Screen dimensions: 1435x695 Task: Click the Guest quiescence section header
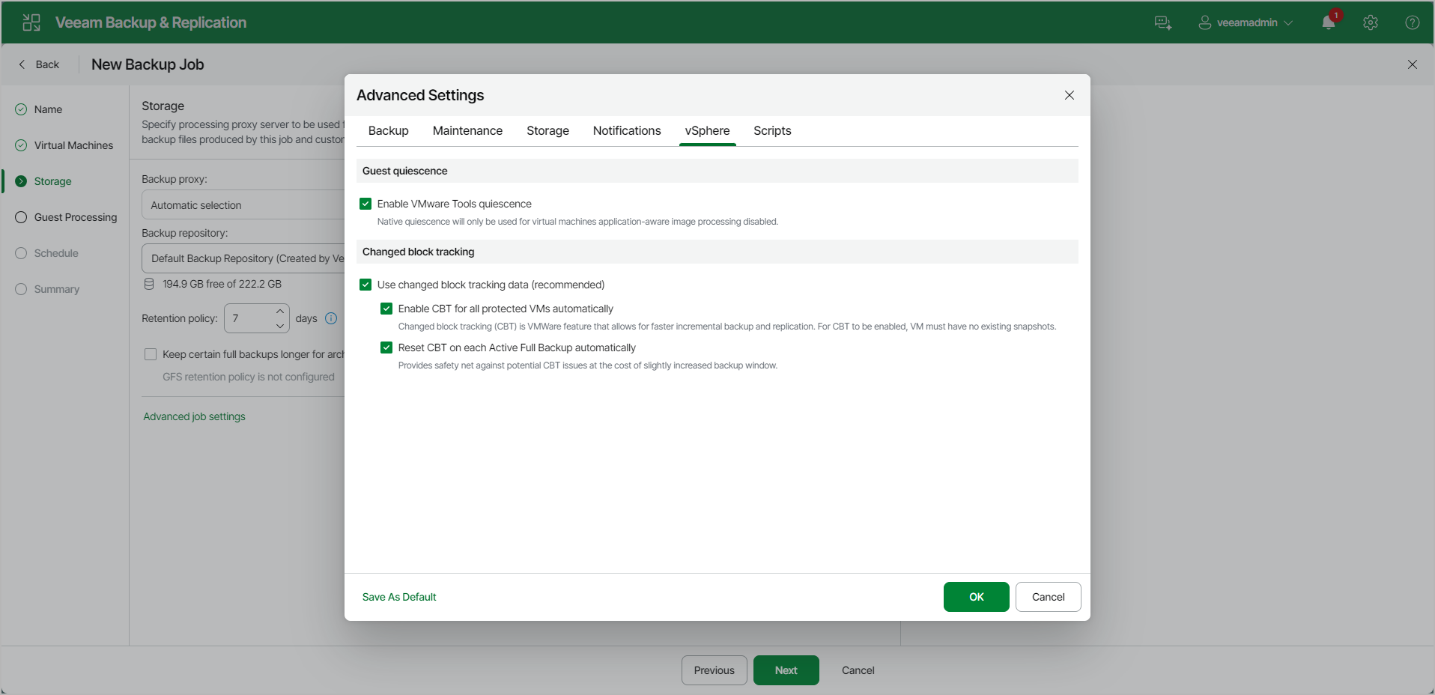717,171
